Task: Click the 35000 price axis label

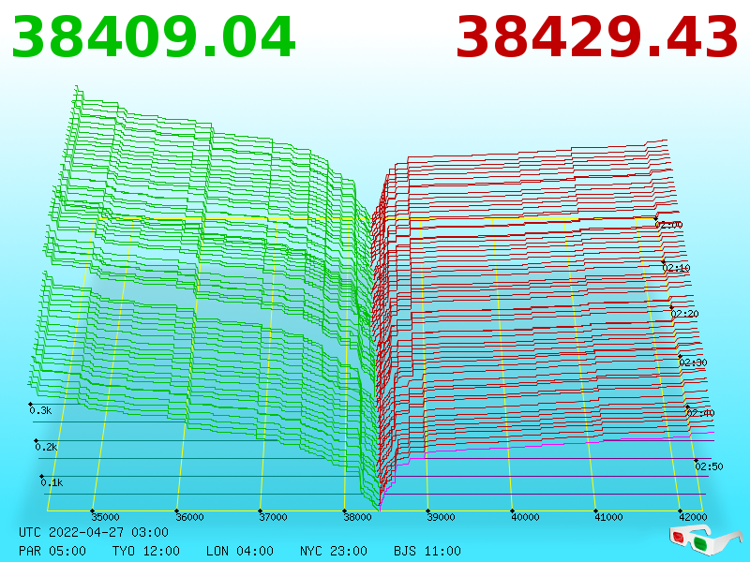Action: coord(105,517)
